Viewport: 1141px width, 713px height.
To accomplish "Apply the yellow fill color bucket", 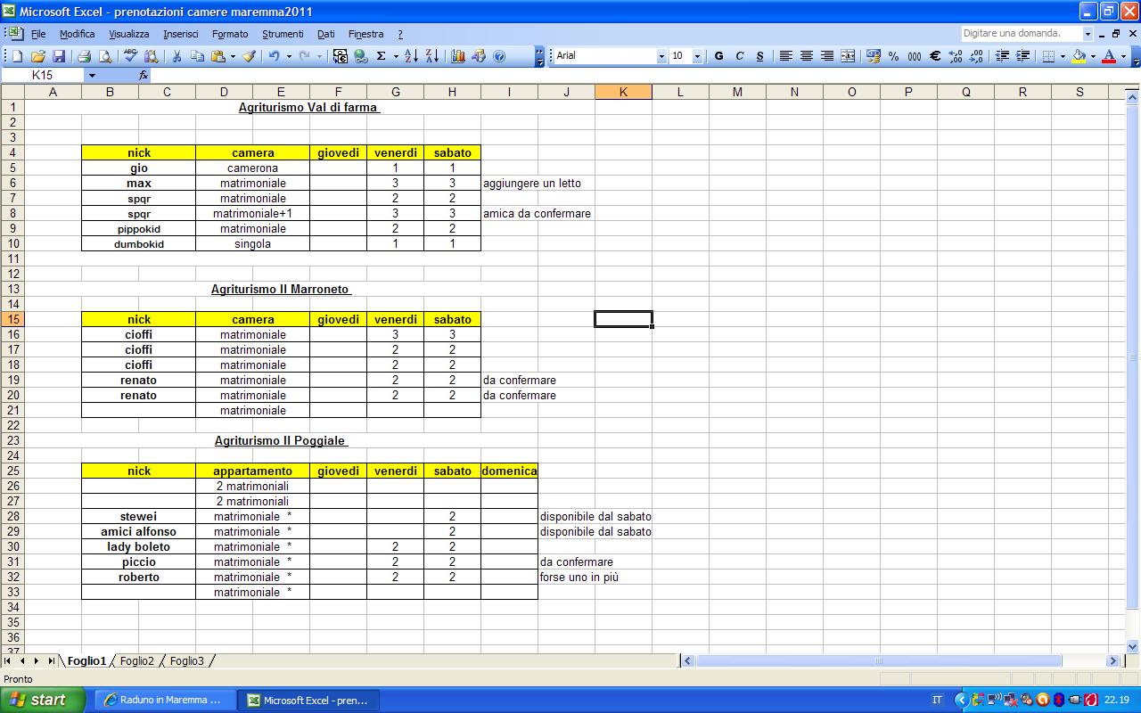I will click(x=1079, y=56).
